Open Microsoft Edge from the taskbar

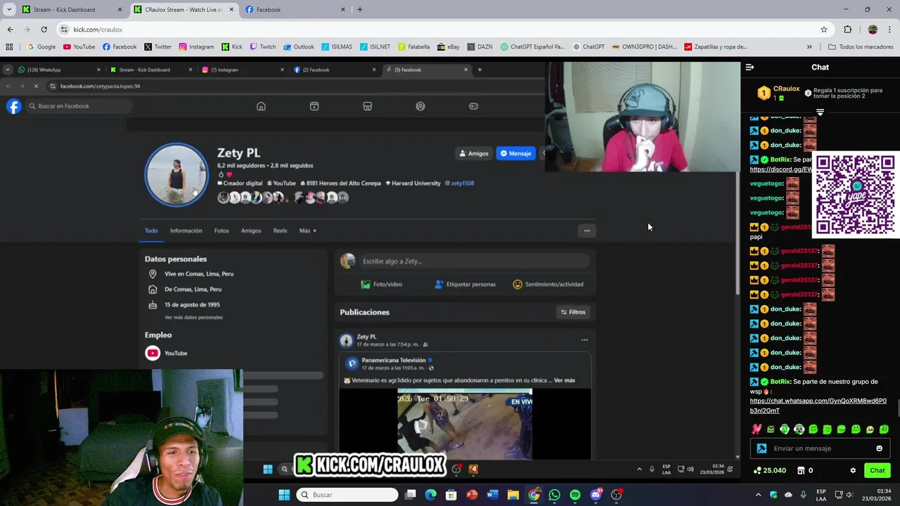(430, 495)
